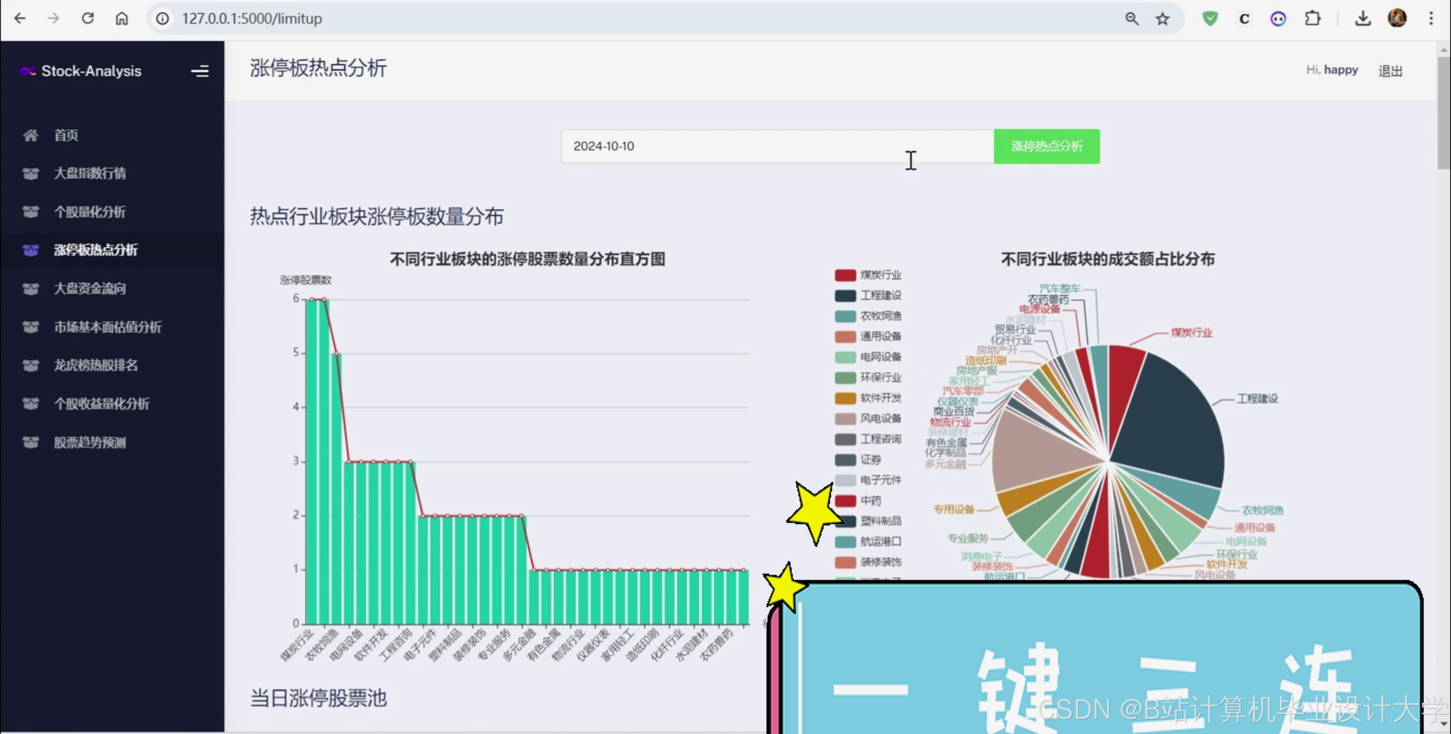
Task: Open the browser three-dot menu
Action: pyautogui.click(x=1431, y=19)
